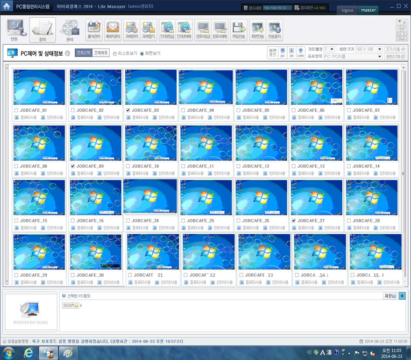Image resolution: width=411 pixels, height=360 pixels.
Task: Click the JOBCAFE_16 screen thumbnail
Action: coord(96,197)
